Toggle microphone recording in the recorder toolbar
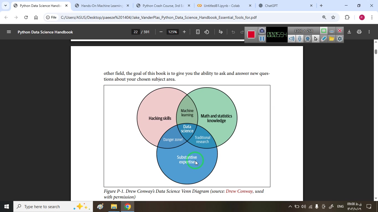 [300, 39]
